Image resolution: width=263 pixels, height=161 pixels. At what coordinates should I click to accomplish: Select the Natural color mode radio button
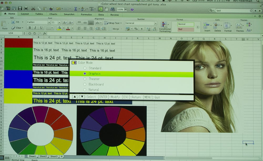85,90
